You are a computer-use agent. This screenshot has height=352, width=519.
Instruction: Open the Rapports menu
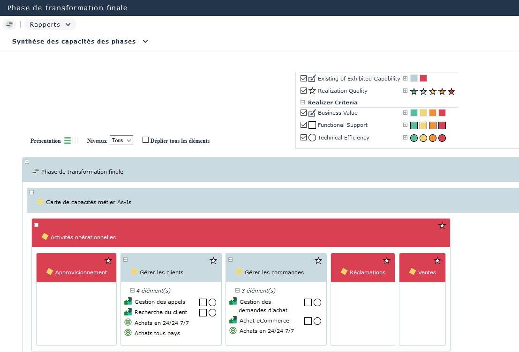[x=50, y=24]
